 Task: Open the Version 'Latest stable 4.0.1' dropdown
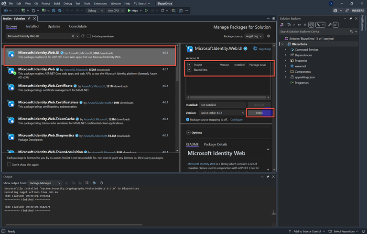(x=222, y=113)
